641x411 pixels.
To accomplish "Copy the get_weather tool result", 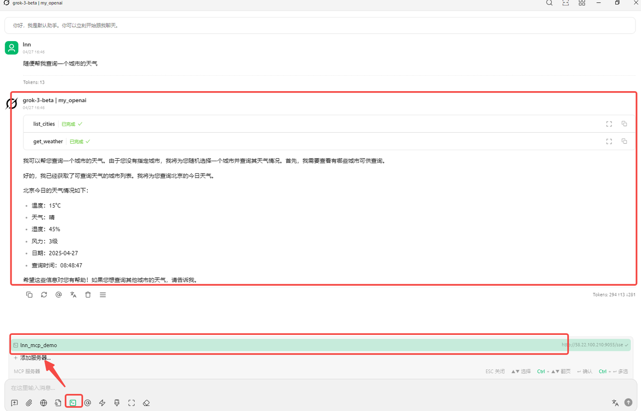I will click(x=624, y=141).
